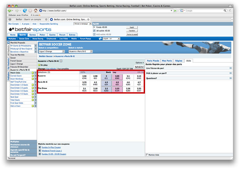Click the collapse icon above Marchés Proposés

coord(8,43)
